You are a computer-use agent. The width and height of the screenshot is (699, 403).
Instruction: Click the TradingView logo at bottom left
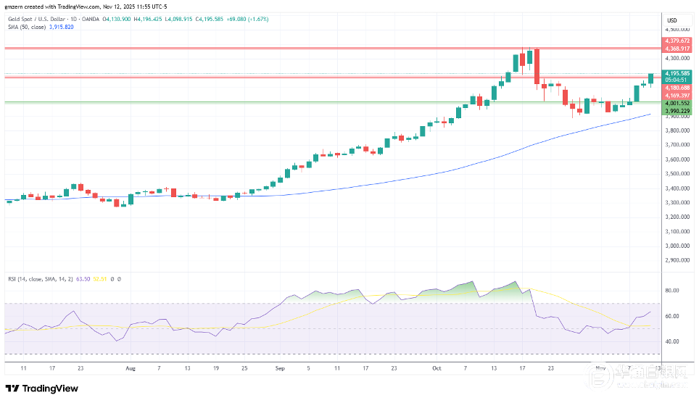pos(42,389)
